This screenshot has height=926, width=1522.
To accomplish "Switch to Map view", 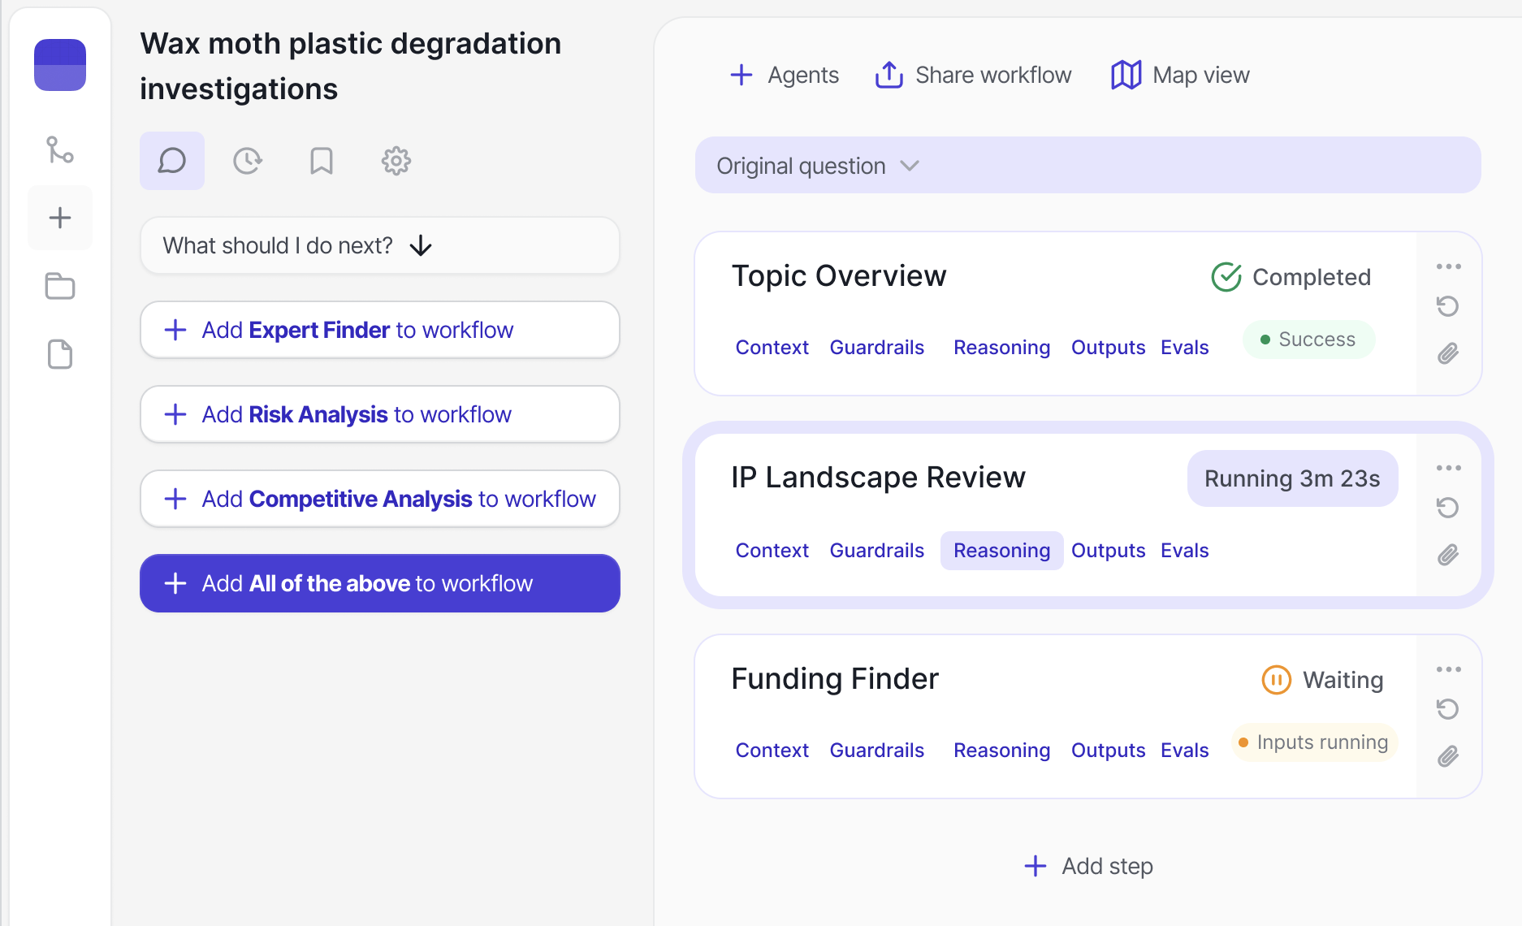I will pyautogui.click(x=1179, y=75).
